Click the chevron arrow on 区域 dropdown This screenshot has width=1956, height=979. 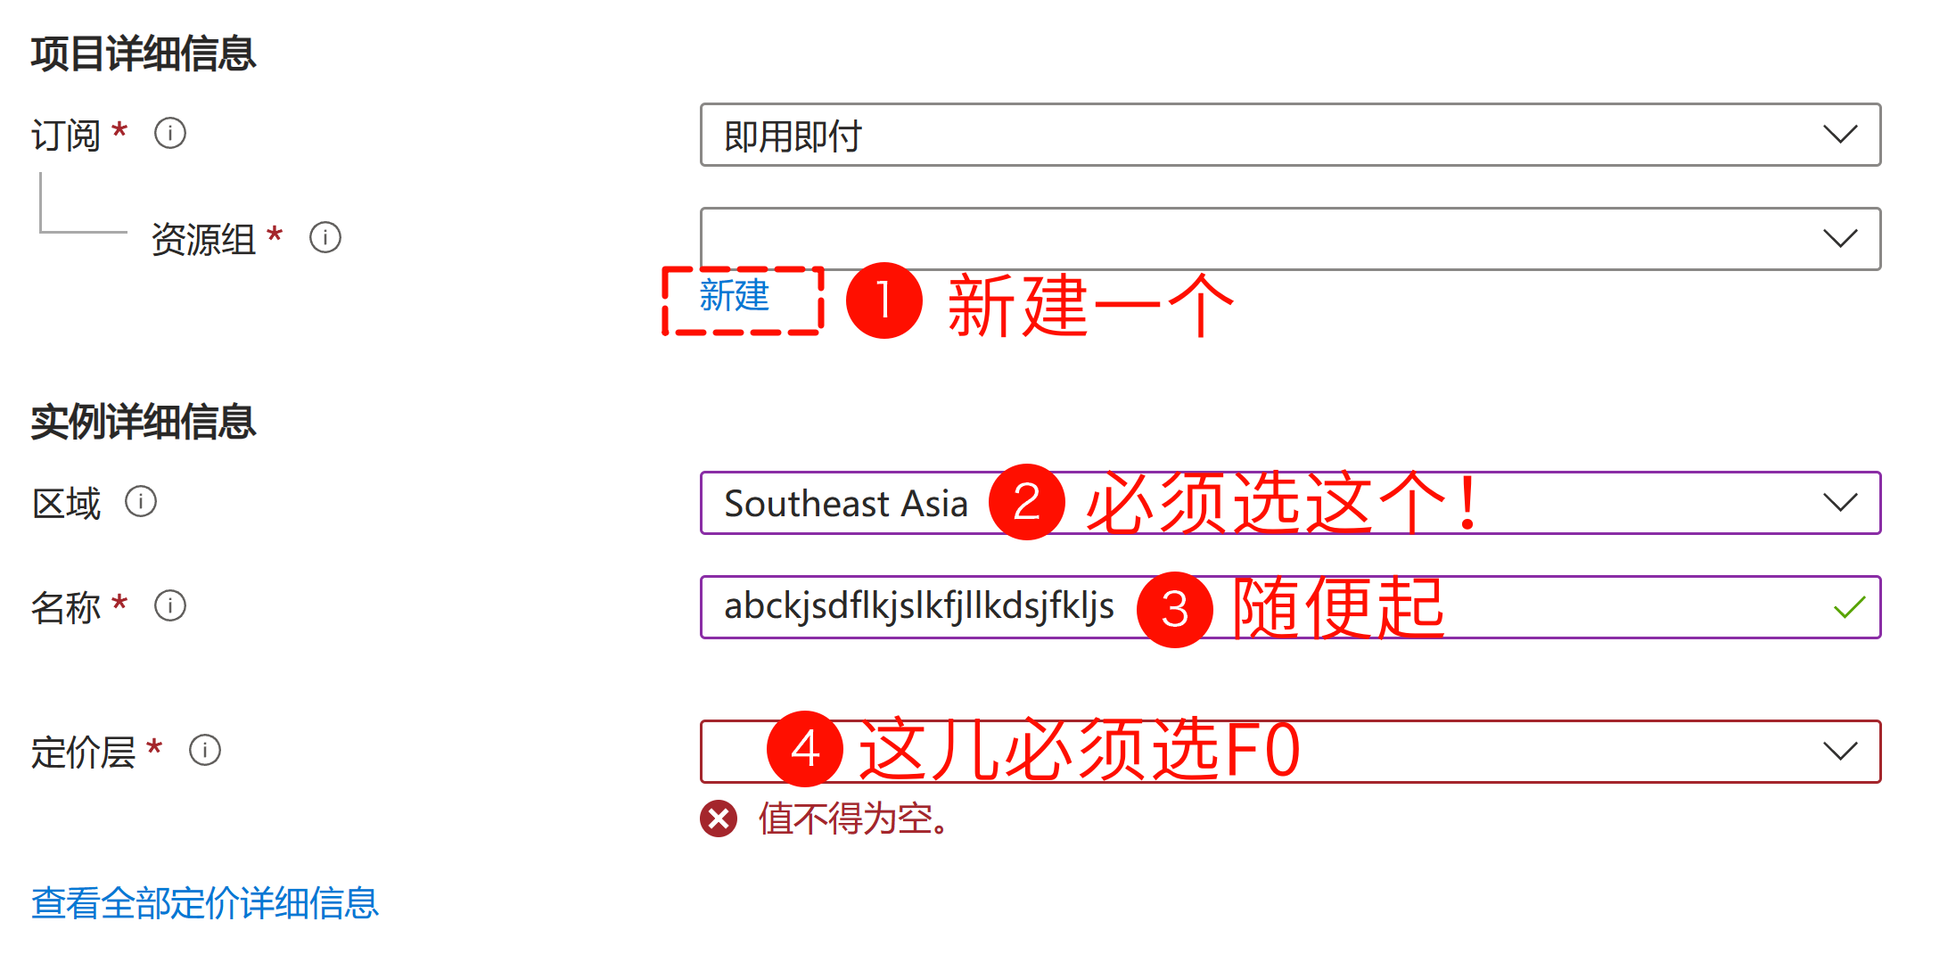click(1840, 503)
